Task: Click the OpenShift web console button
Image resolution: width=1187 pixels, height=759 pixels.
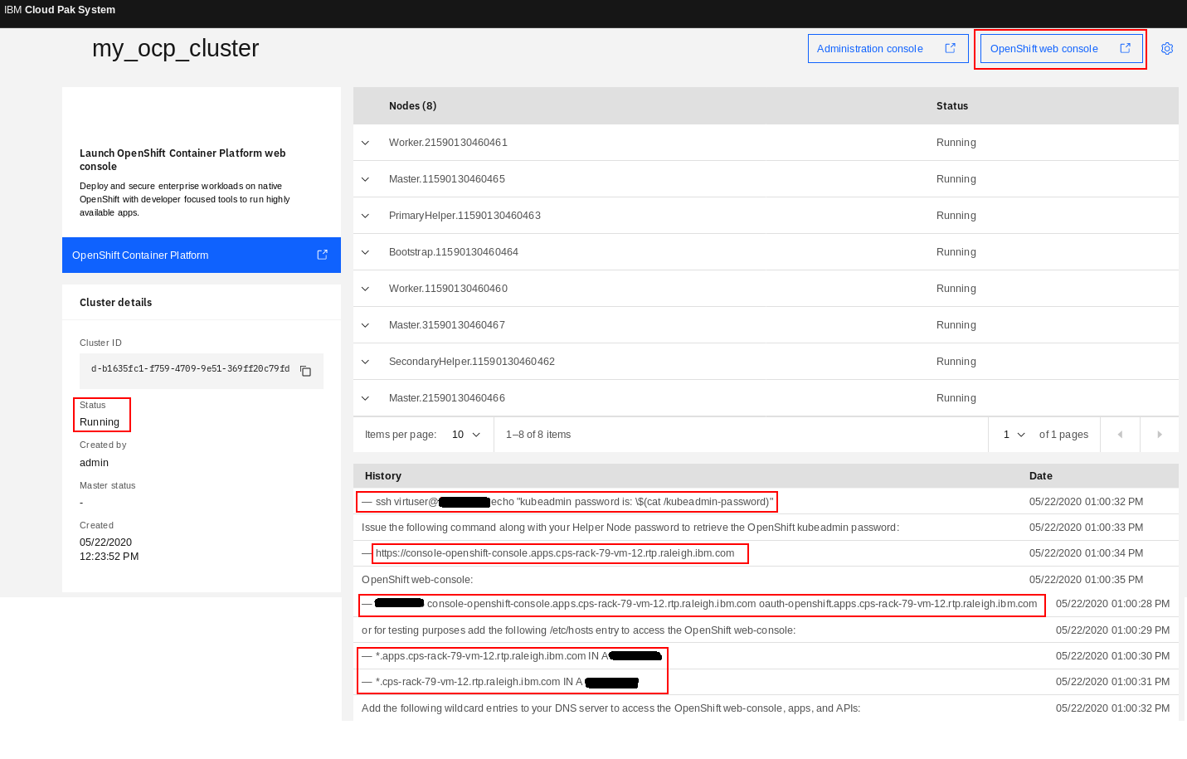Action: pyautogui.click(x=1061, y=48)
